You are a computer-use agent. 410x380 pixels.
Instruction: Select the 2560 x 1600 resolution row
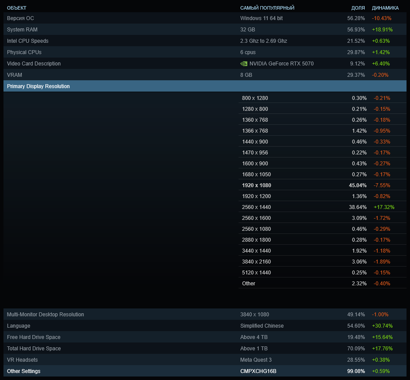click(x=322, y=218)
